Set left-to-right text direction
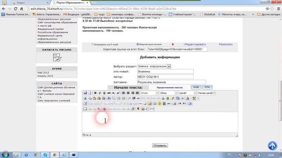This screenshot has height=158, width=282. 180,104
